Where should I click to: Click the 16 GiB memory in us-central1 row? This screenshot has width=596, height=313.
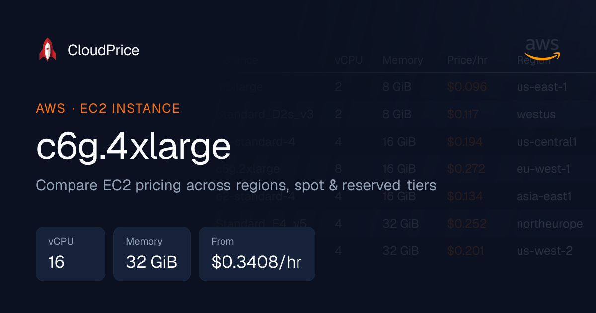coord(399,142)
